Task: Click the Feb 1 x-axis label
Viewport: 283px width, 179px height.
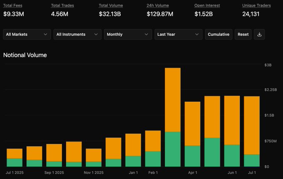Action: [153, 172]
